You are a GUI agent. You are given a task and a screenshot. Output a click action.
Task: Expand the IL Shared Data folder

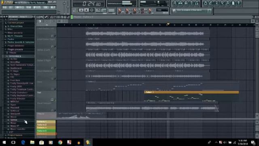pos(15,26)
